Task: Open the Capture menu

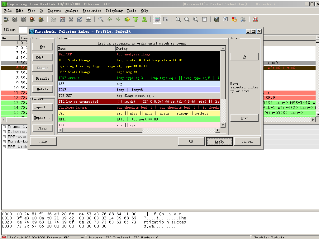Action: click(54, 11)
